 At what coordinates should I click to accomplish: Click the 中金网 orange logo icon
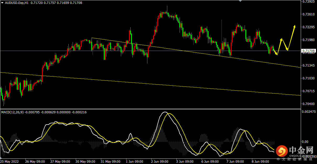(x=282, y=151)
